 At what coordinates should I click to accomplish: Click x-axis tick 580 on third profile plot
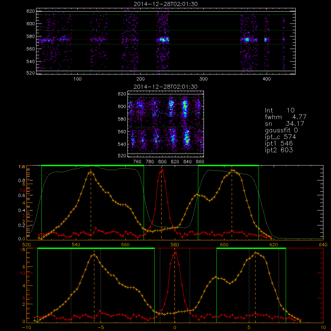175,245
